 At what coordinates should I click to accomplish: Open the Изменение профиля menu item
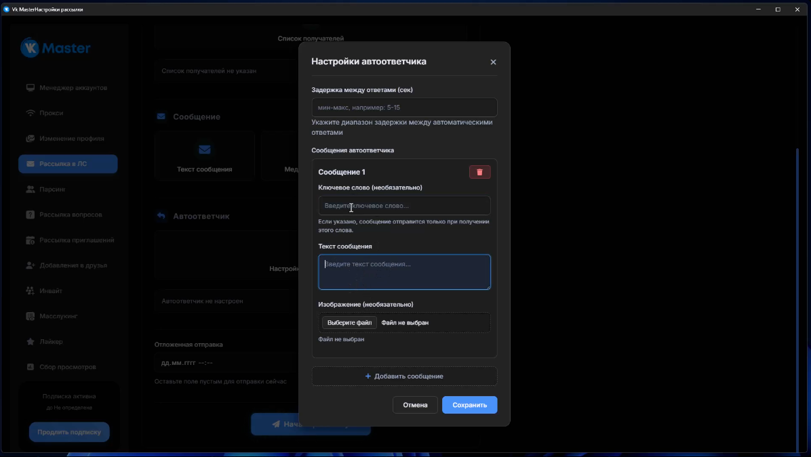pos(71,139)
